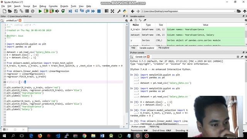Viewport: 247px width, 139px height.
Task: Open Google Chrome from the taskbar
Action: (85, 136)
